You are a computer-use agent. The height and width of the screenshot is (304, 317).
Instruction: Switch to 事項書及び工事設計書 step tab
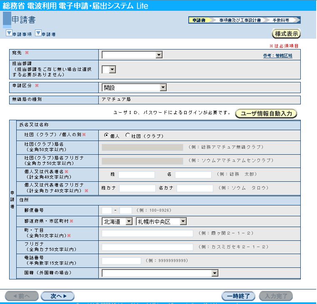240,20
